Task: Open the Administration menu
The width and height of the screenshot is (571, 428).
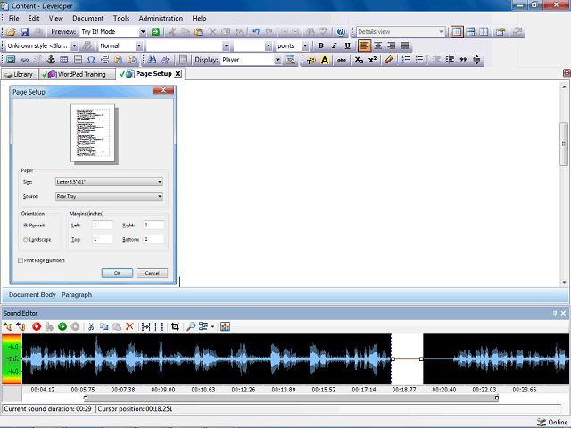Action: tap(161, 18)
